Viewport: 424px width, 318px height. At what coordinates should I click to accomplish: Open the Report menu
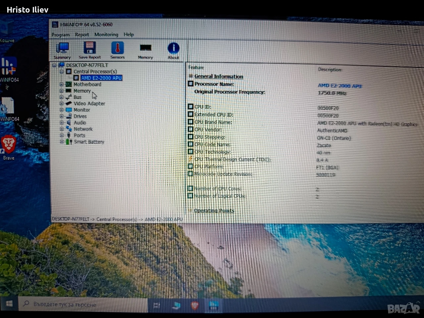click(82, 34)
